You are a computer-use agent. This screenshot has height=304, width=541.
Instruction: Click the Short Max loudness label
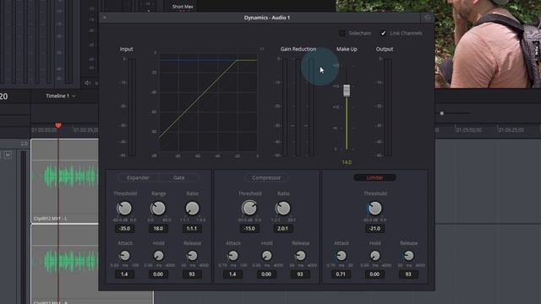point(183,7)
